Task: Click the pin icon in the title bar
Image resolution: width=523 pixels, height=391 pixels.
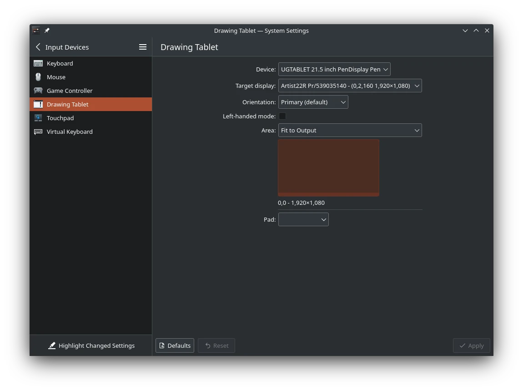Action: (47, 30)
